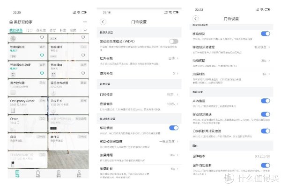Toggle power on 智能插座基础版 card
The width and height of the screenshot is (281, 186).
click(x=42, y=73)
